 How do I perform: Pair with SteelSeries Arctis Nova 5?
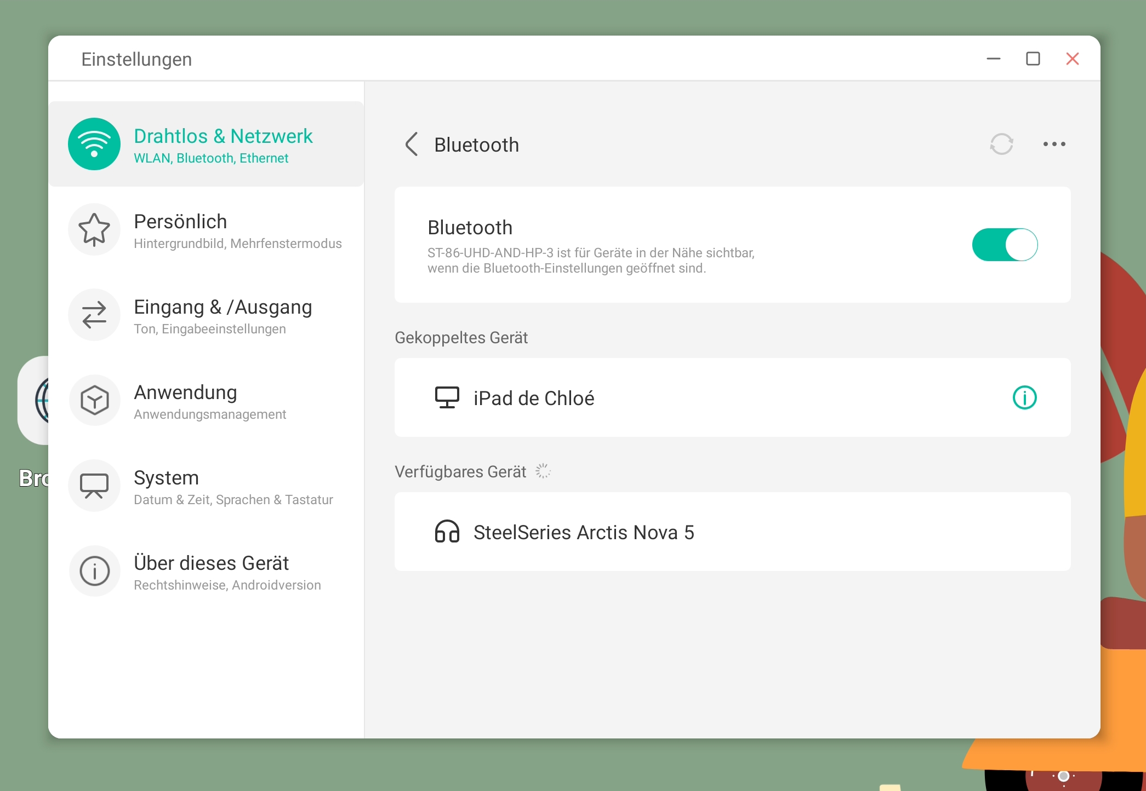click(x=732, y=532)
